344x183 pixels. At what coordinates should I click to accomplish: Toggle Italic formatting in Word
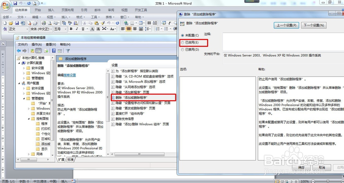click(77, 29)
